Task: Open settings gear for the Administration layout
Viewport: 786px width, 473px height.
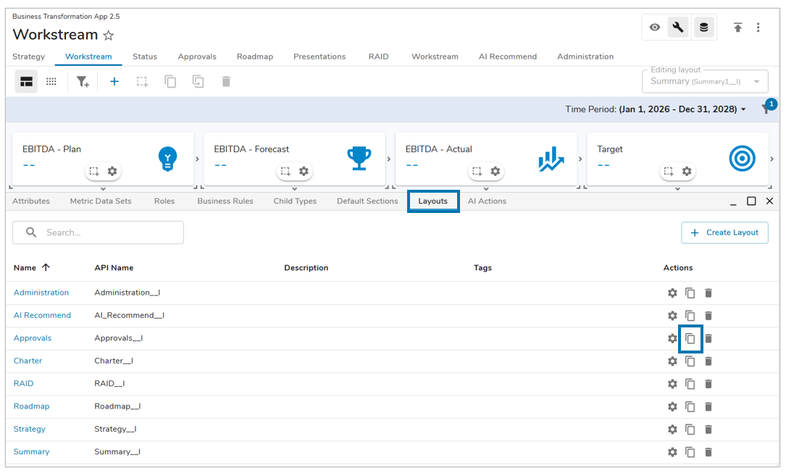Action: tap(672, 293)
